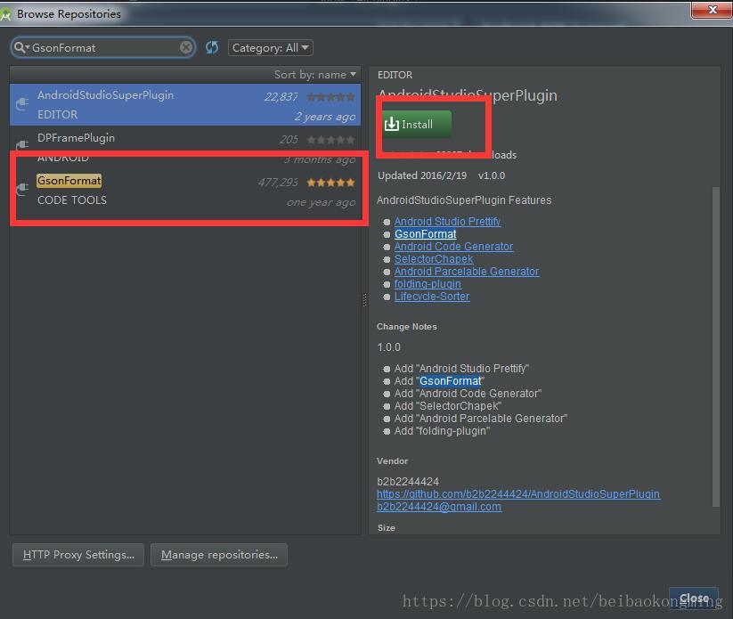The image size is (733, 619).
Task: Click the plug icon of AndroidStudioSuperPlugin
Action: 22,104
